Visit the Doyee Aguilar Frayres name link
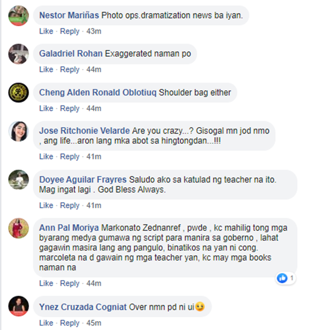This screenshot has width=318, height=330. click(x=83, y=180)
